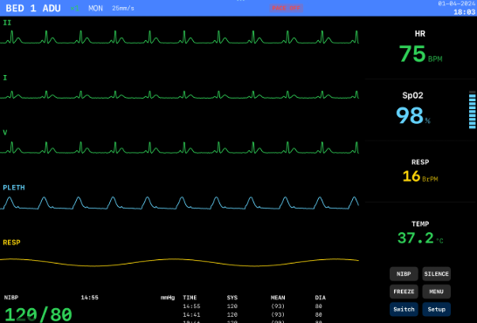Image resolution: width=477 pixels, height=323 pixels.
Task: Click the BED 1 ADU patient label
Action: tap(33, 8)
